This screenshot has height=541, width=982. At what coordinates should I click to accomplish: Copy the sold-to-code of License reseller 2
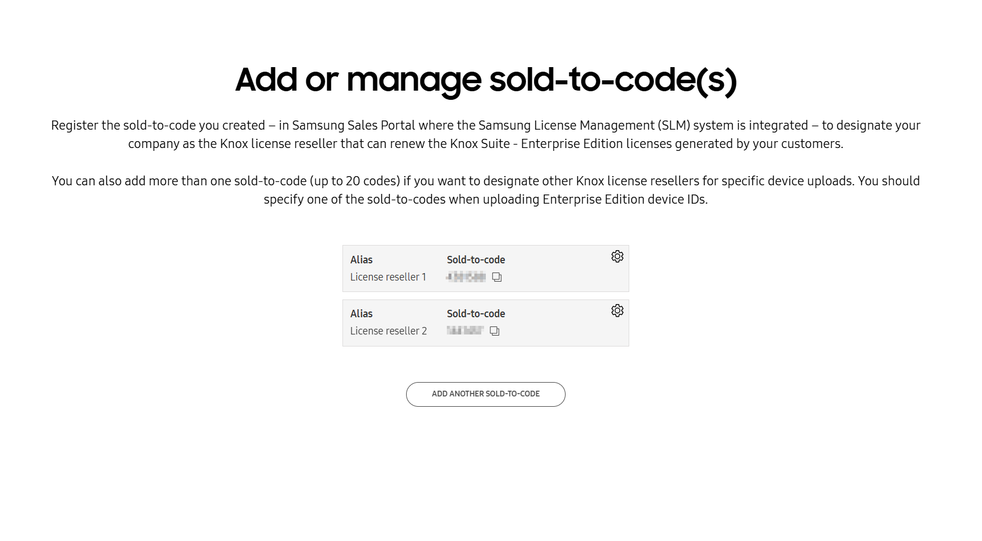pos(494,331)
